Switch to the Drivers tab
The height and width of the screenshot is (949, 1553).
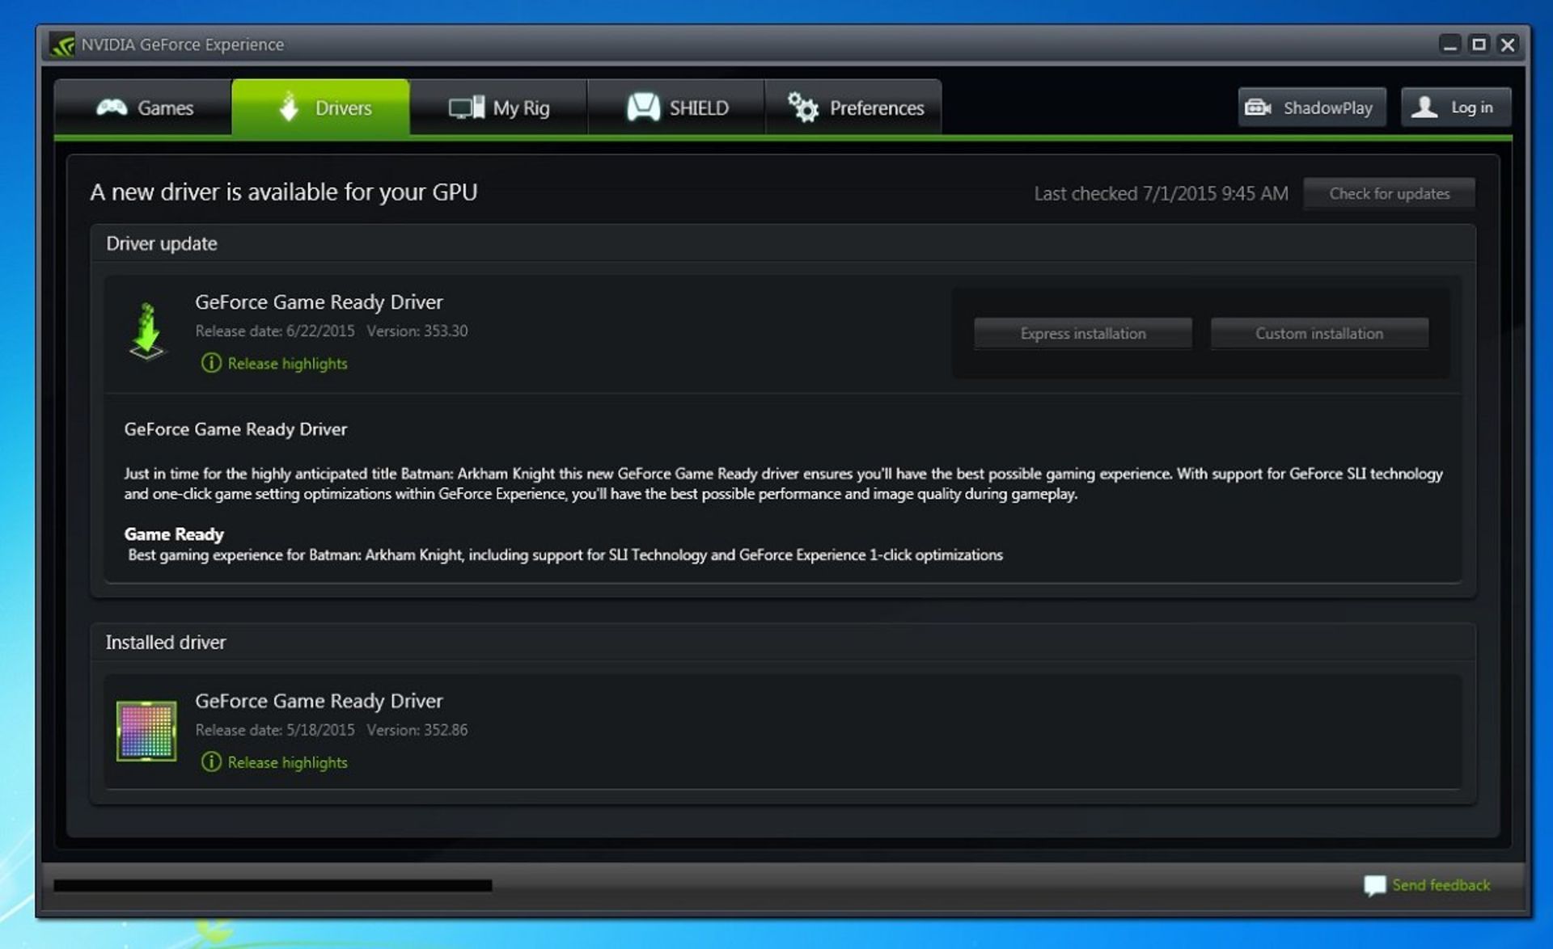coord(320,107)
